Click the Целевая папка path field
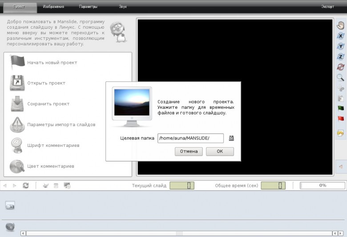Viewport: 347px width, 237px height. (190, 138)
